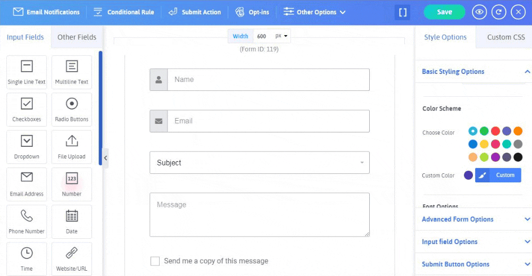This screenshot has height=276, width=532.
Task: Switch to Other Fields tab
Action: coord(77,37)
